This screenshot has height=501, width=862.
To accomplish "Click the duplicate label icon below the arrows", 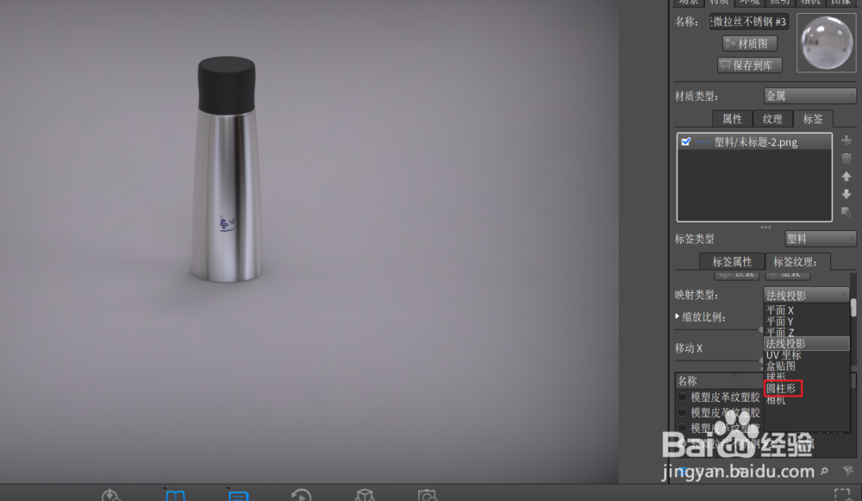I will pyautogui.click(x=846, y=212).
